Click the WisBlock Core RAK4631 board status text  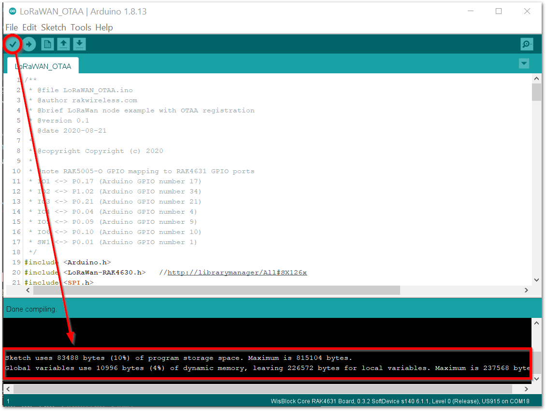400,401
